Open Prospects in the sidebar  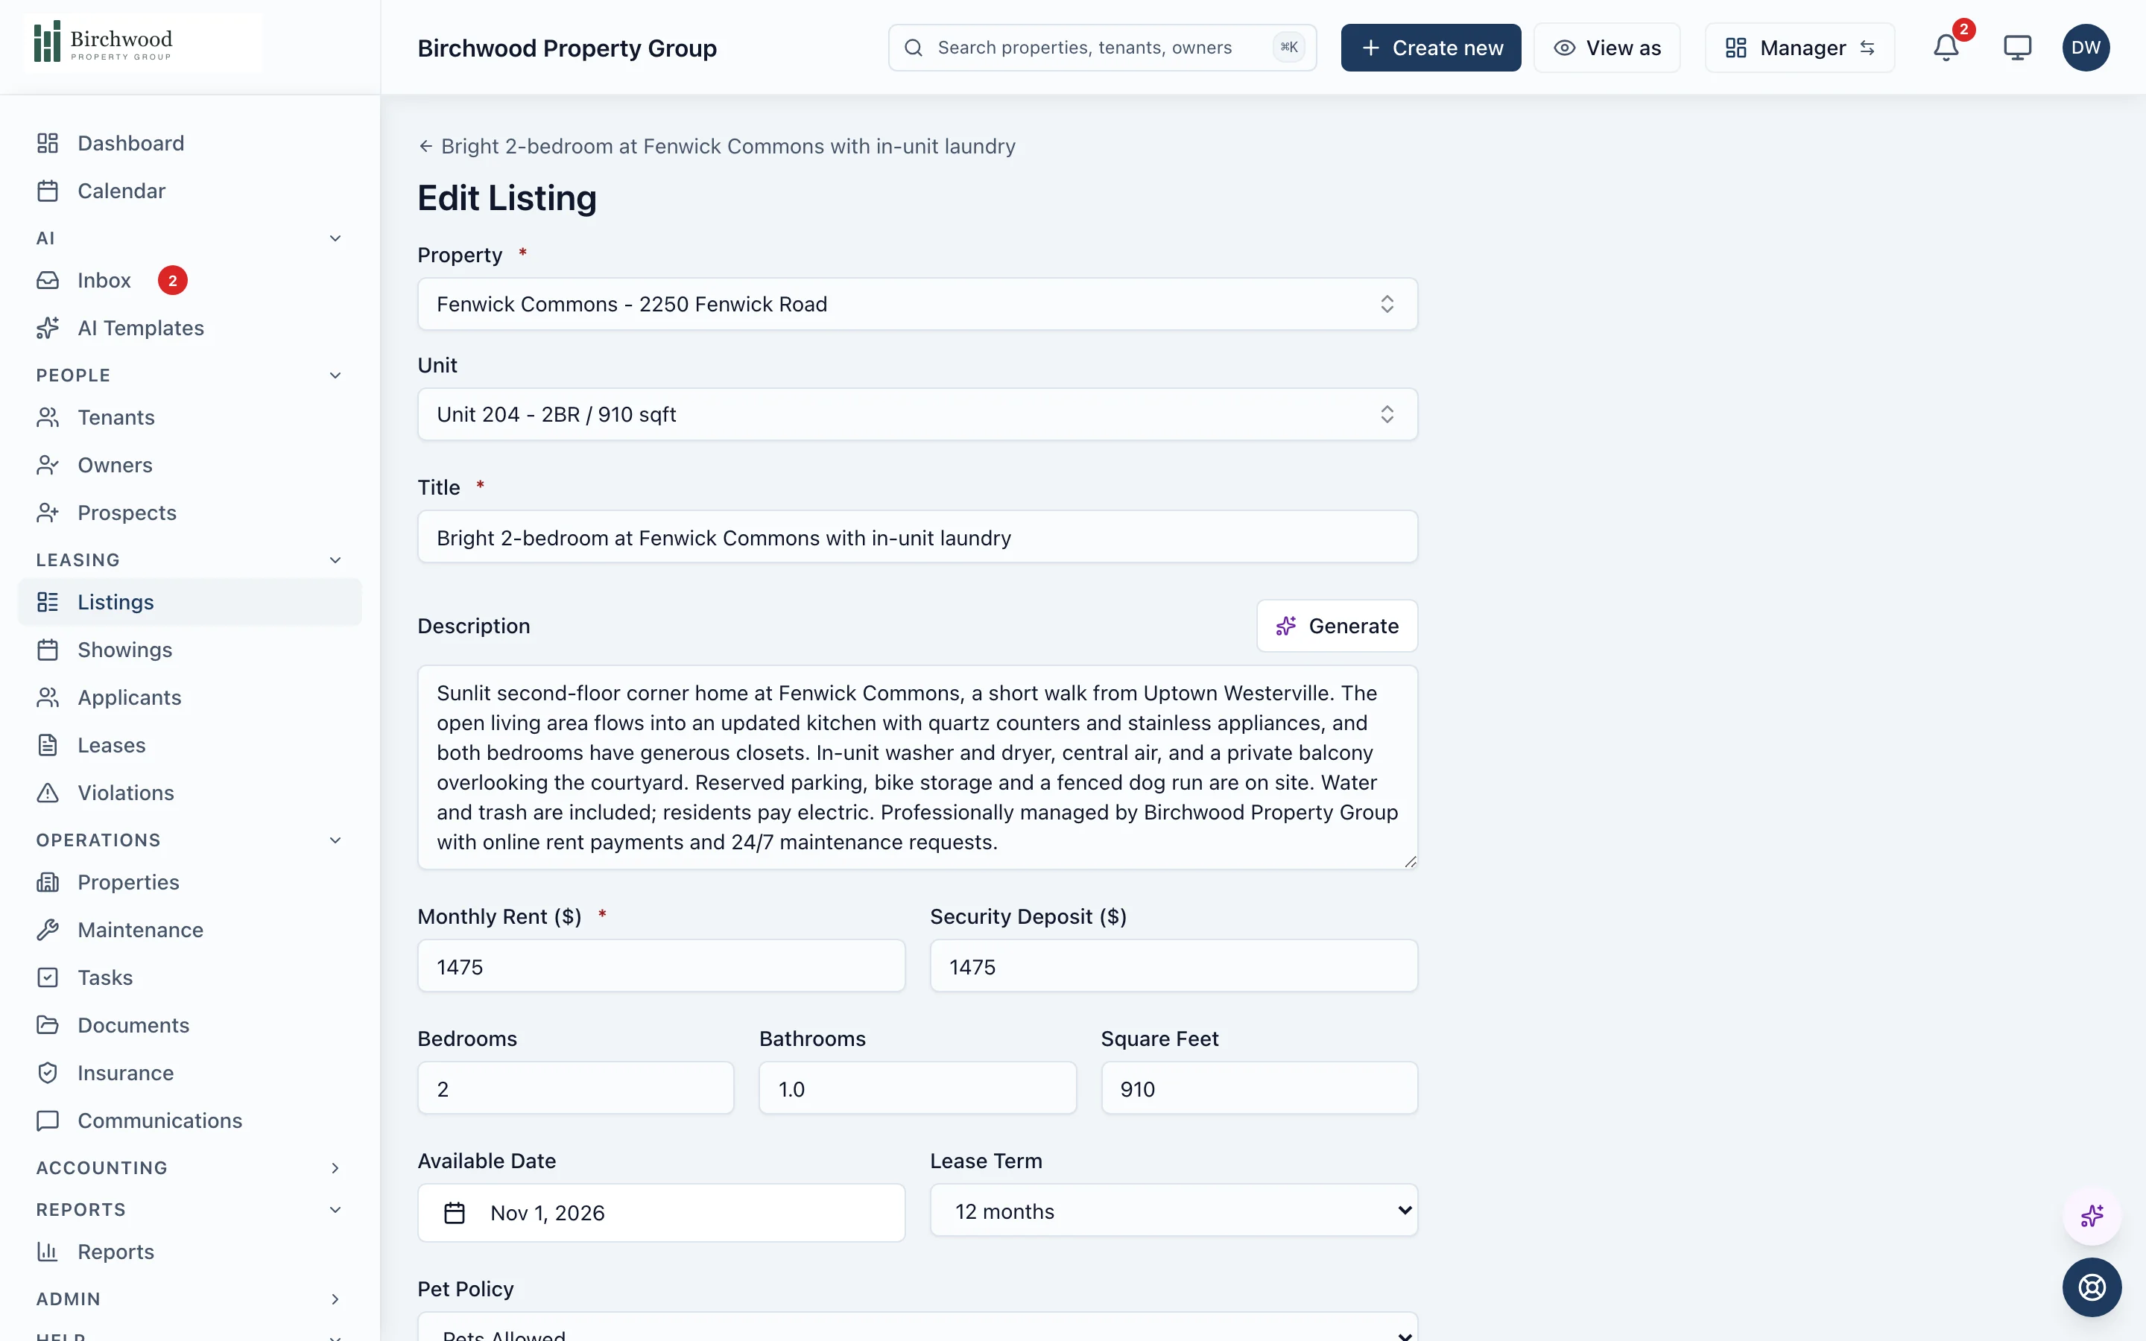tap(190, 513)
